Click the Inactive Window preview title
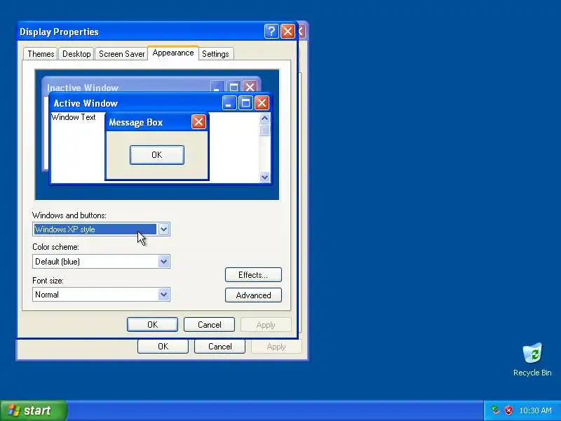561x421 pixels. click(x=83, y=88)
